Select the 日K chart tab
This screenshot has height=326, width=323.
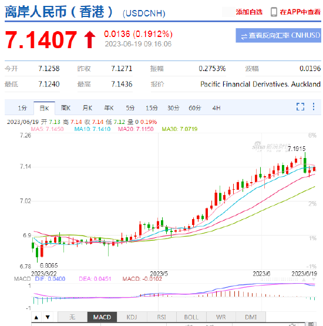44,108
